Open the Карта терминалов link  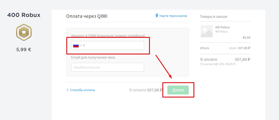click(x=173, y=16)
